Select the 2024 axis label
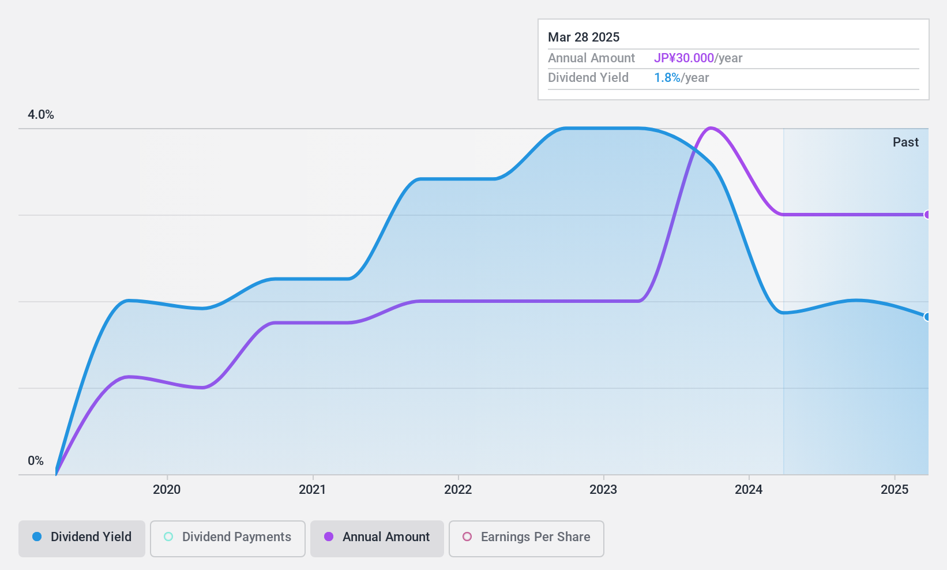The height and width of the screenshot is (570, 947). point(749,490)
